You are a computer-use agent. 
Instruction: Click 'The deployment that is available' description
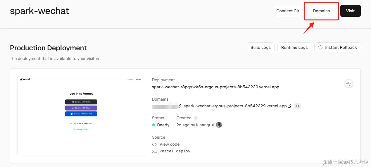56,58
